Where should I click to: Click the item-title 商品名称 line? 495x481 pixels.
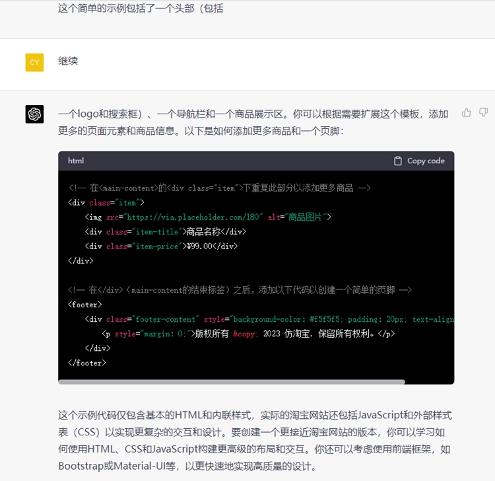[x=165, y=232]
